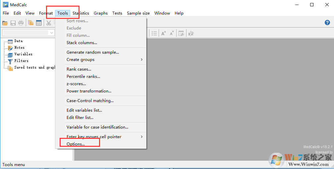This screenshot has height=169, width=334.
Task: Click the Cut scissors icon
Action: click(49, 23)
